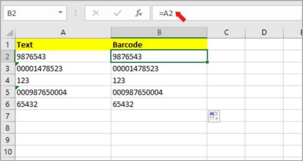This screenshot has height=161, width=303.
Task: Select column C header
Action: click(x=226, y=32)
